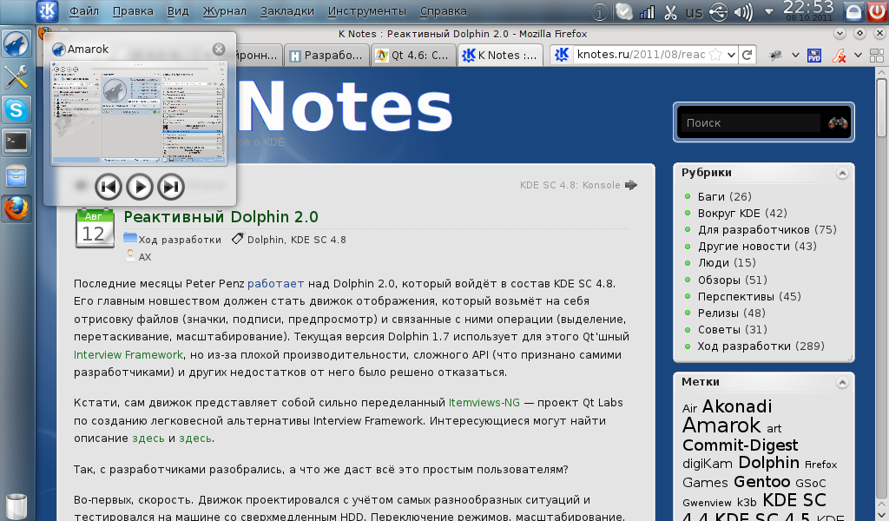Viewport: 889px width, 521px height.
Task: Focus the Поиск search field
Action: [753, 122]
